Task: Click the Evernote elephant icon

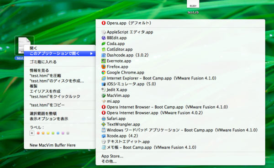Action: (104, 61)
